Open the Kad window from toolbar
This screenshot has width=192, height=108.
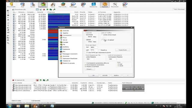click(22, 5)
